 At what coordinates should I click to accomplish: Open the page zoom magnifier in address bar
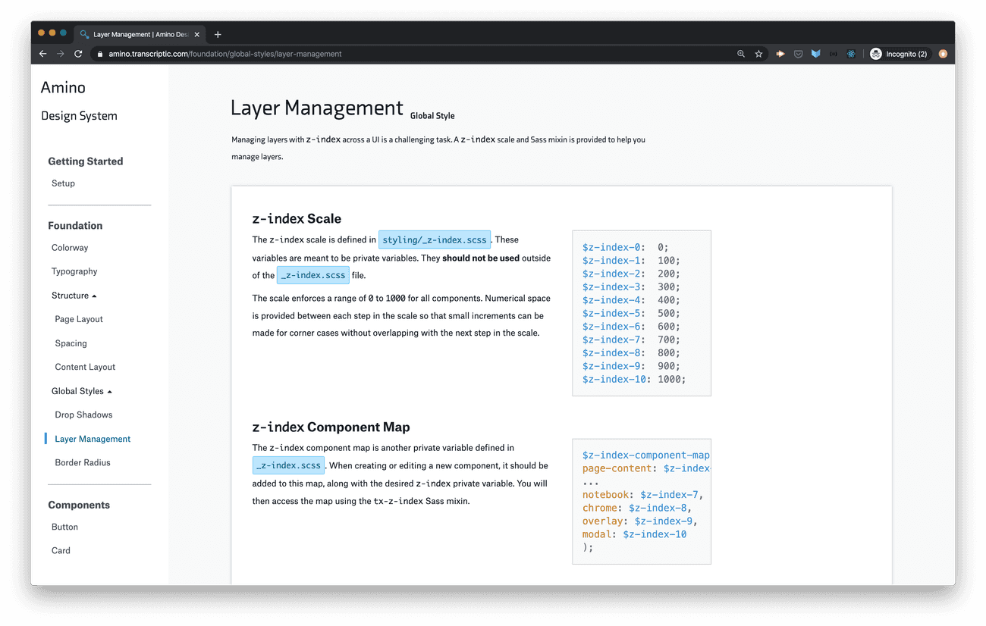point(741,53)
